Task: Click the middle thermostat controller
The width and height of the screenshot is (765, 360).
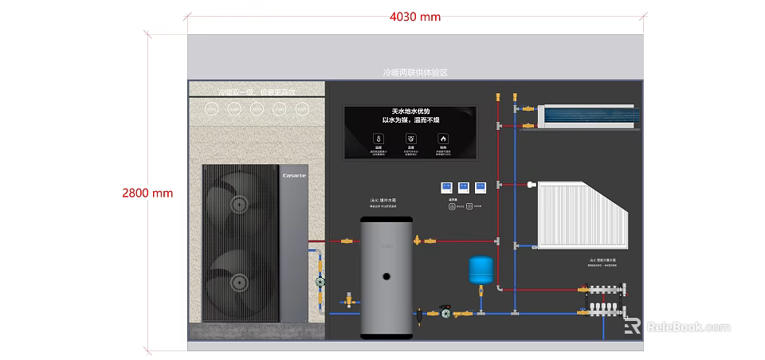Action: (464, 187)
